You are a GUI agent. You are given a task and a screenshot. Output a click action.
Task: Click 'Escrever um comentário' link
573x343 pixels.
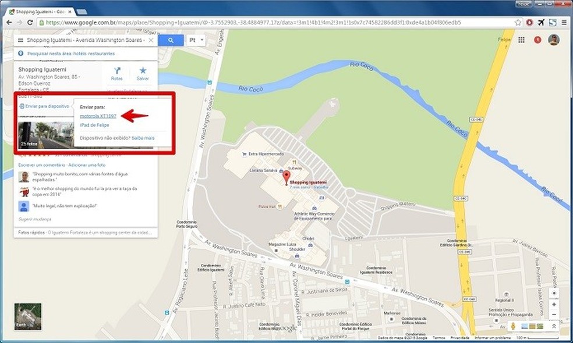point(42,165)
